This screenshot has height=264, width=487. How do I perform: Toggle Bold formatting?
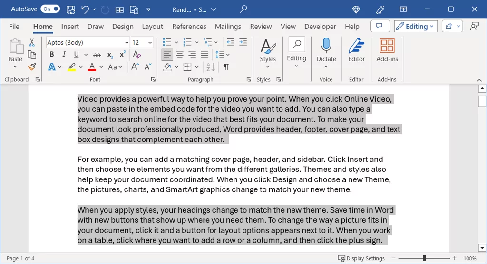(x=51, y=55)
